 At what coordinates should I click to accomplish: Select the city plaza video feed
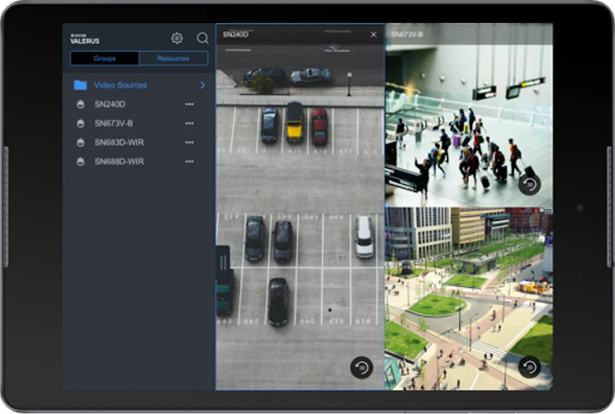(x=469, y=299)
